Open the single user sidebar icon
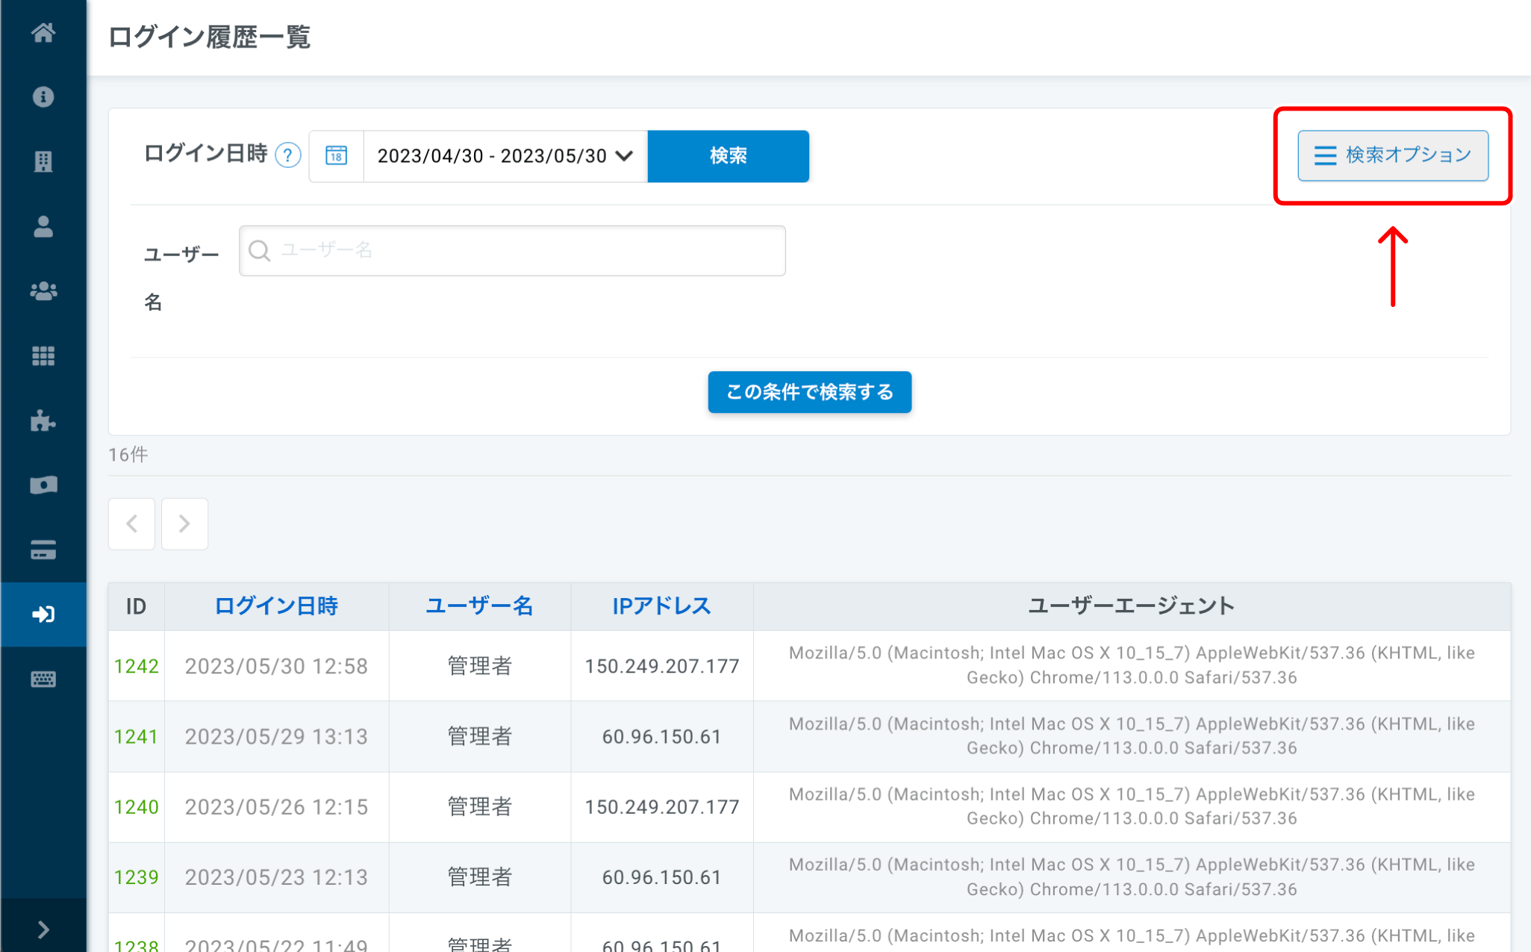Screen dimensions: 1531x952 pos(43,226)
